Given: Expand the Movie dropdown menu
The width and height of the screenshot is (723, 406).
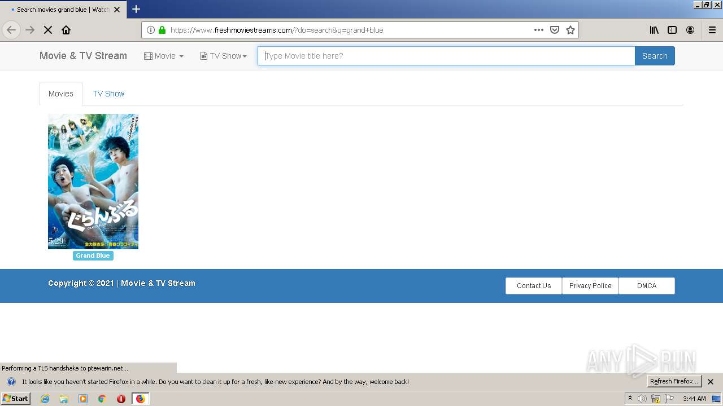Looking at the screenshot, I should point(164,56).
